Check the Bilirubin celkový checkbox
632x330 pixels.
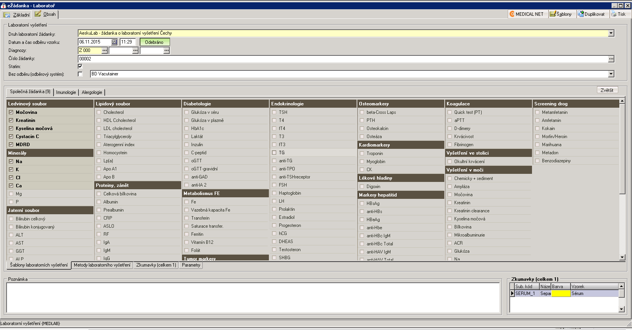point(11,219)
